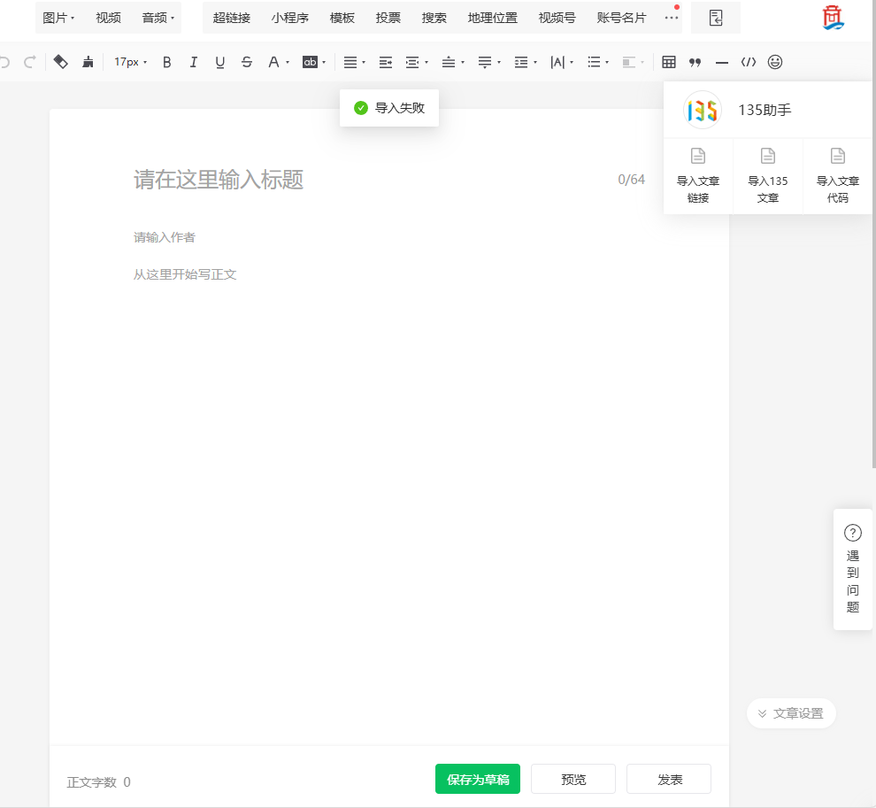Open the more options ellipsis menu
This screenshot has height=808, width=876.
(672, 17)
